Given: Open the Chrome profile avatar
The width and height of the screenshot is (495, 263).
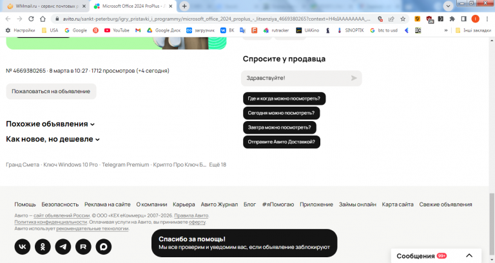Looking at the screenshot, I should 475,19.
